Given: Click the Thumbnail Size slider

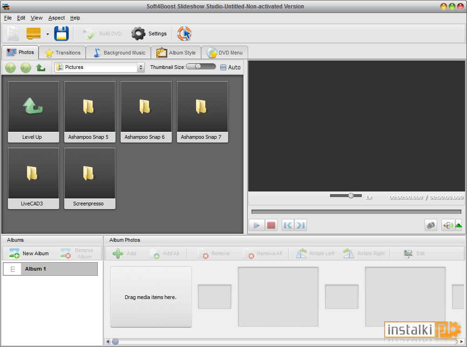Looking at the screenshot, I should (x=201, y=67).
